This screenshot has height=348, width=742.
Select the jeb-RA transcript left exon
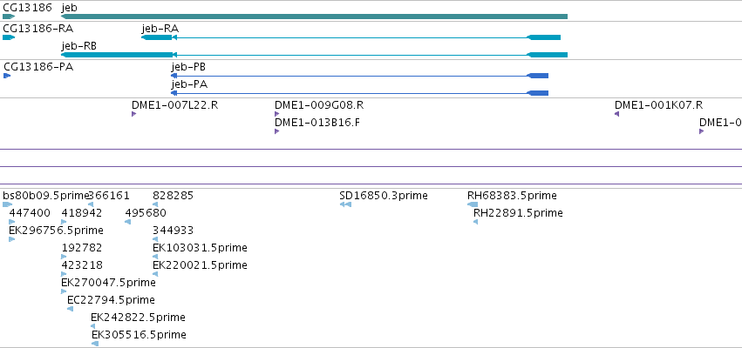[x=157, y=37]
